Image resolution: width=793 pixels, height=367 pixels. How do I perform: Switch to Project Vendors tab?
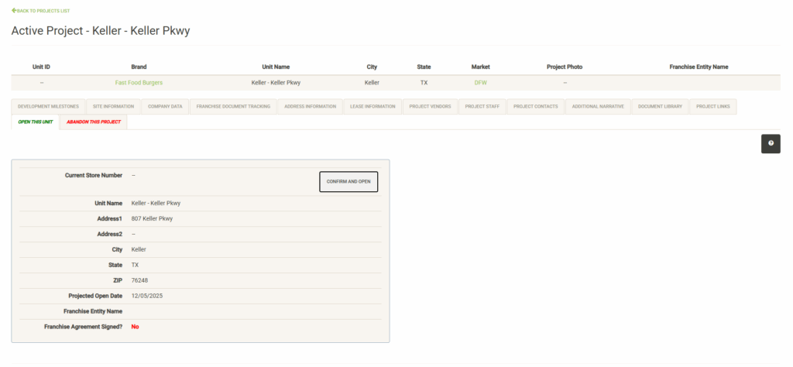[430, 106]
